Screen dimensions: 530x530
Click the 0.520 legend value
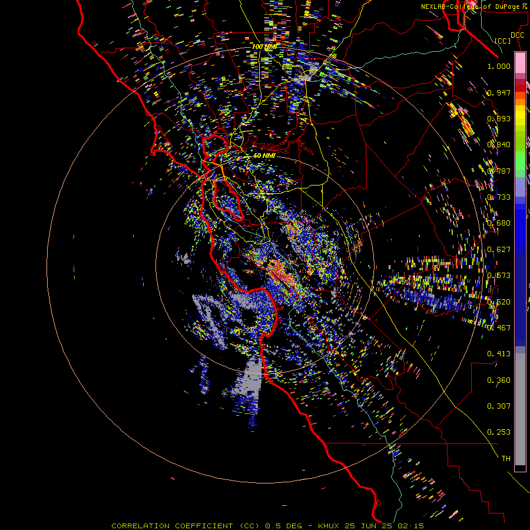coord(499,302)
